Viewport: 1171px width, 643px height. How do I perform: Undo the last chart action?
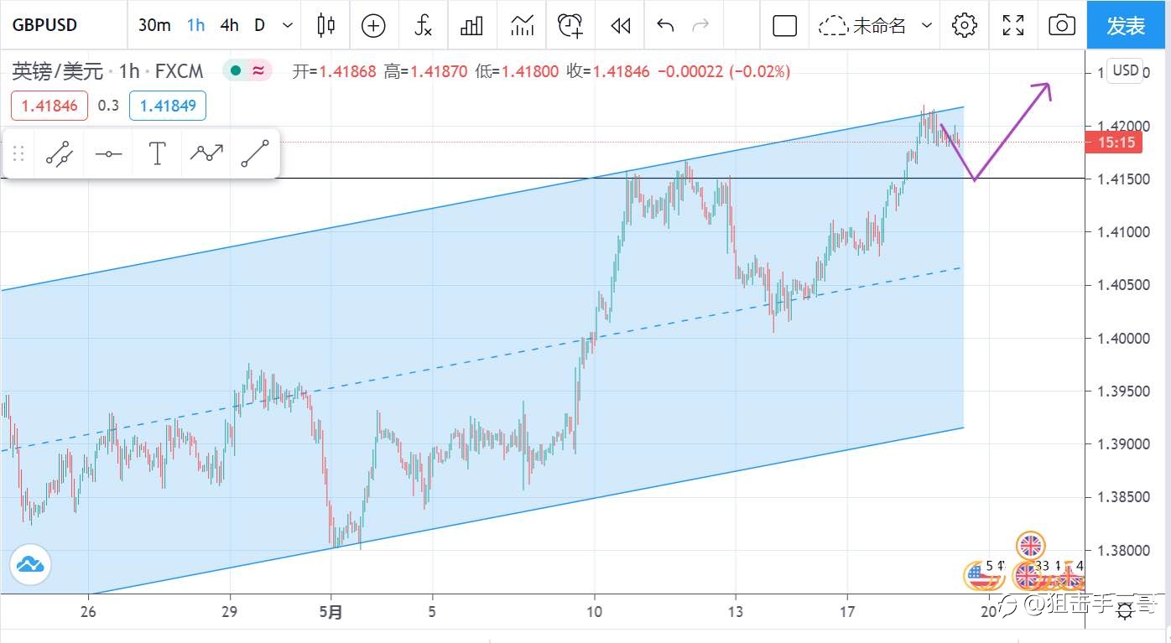click(x=665, y=25)
